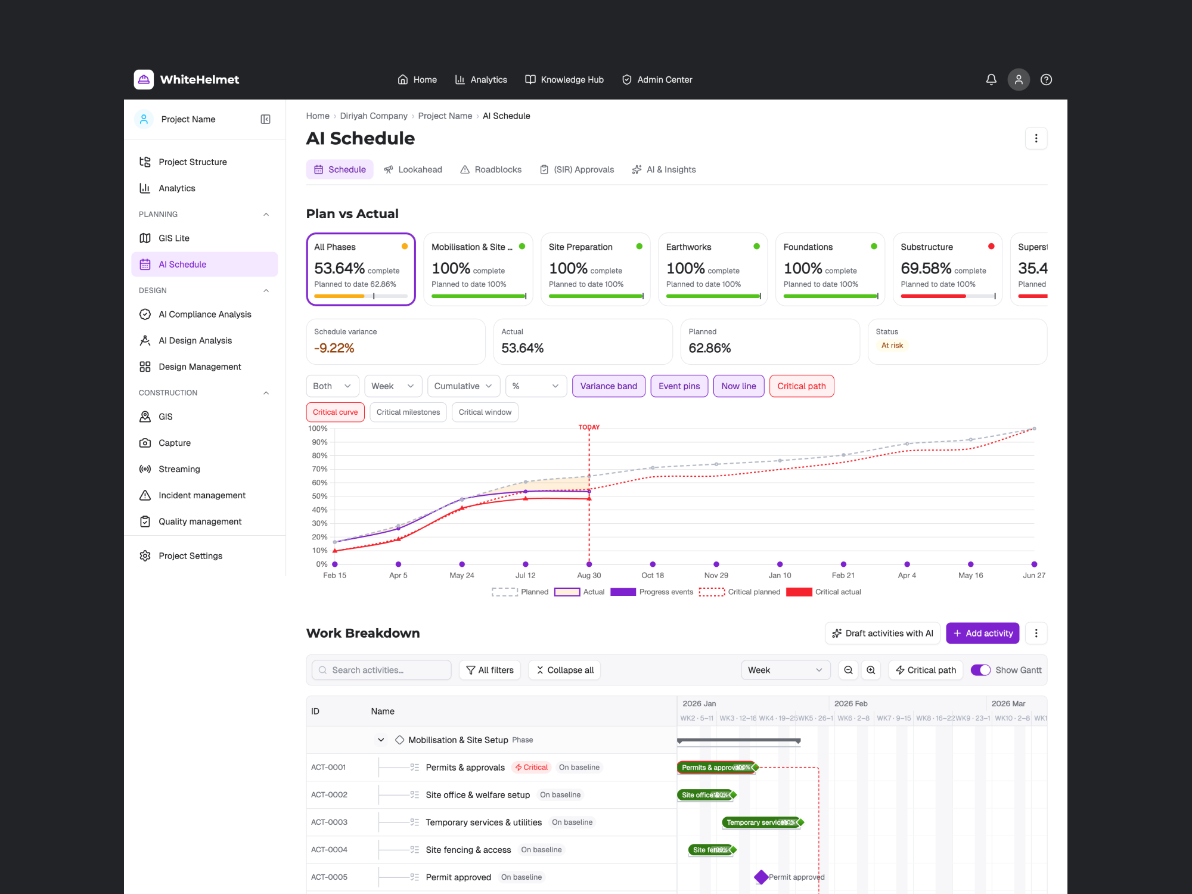Toggle the Show Gantt switch
The height and width of the screenshot is (894, 1192).
[x=980, y=670]
